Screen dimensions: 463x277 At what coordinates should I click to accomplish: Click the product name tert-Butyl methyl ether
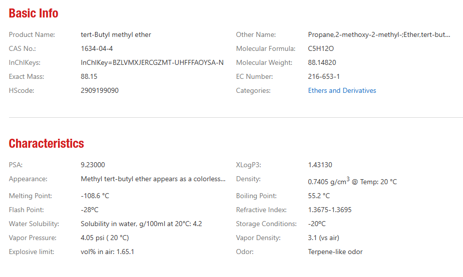coord(116,35)
